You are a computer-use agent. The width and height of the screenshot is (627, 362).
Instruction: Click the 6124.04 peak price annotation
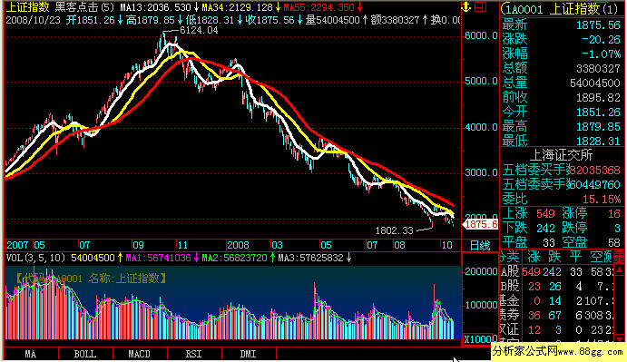[x=199, y=31]
